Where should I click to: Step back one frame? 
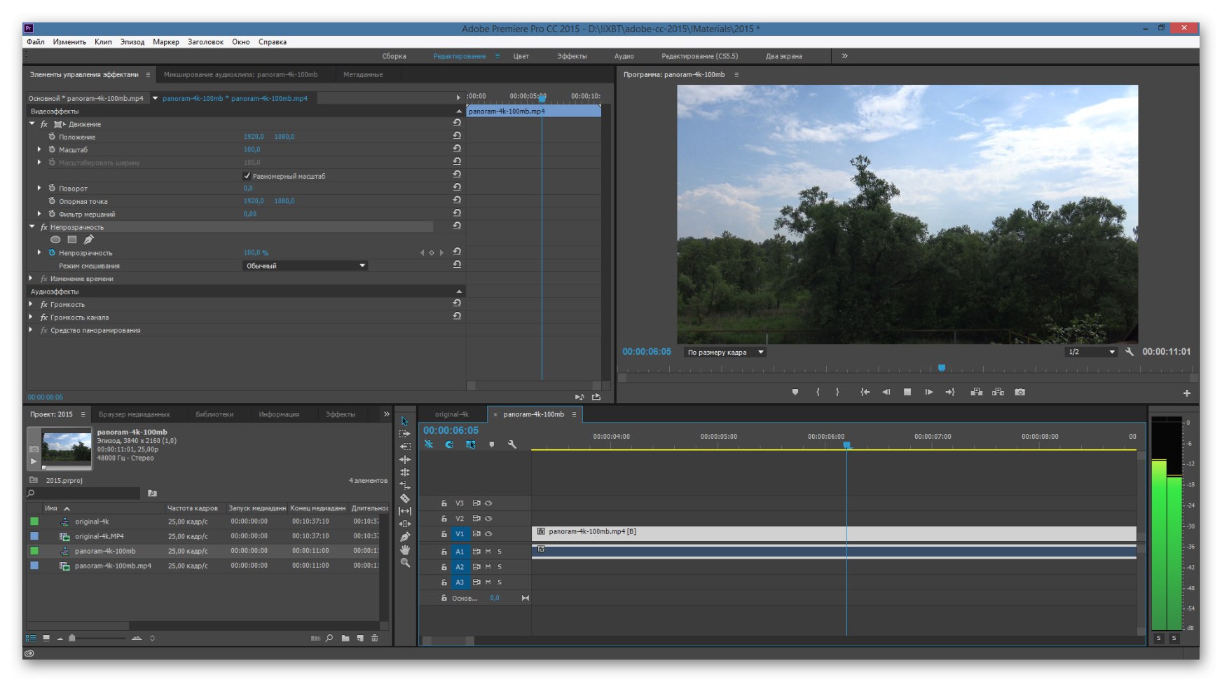point(886,393)
